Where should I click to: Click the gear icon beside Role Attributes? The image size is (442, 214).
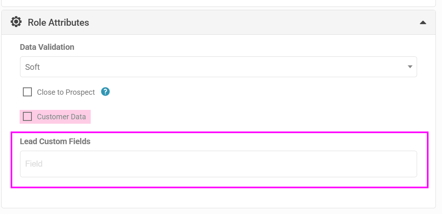click(x=16, y=22)
